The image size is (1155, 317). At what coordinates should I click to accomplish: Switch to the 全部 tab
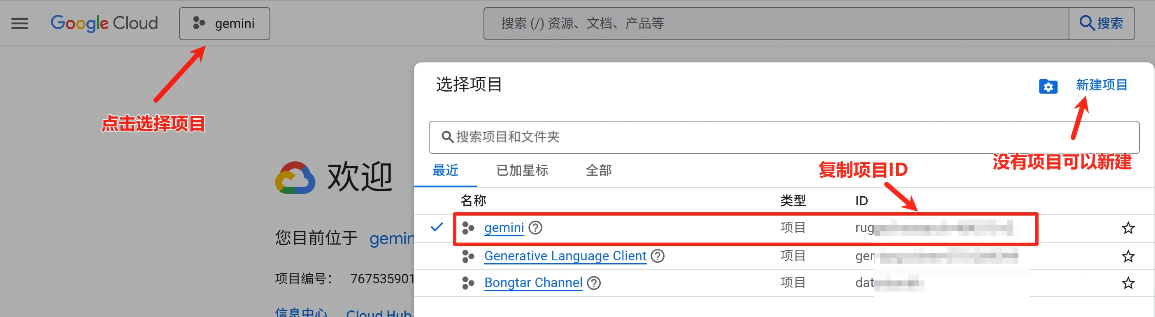click(x=599, y=170)
